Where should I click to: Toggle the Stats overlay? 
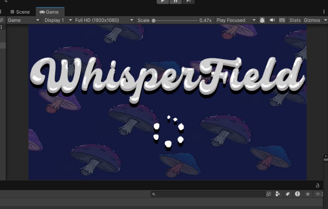[x=295, y=20]
